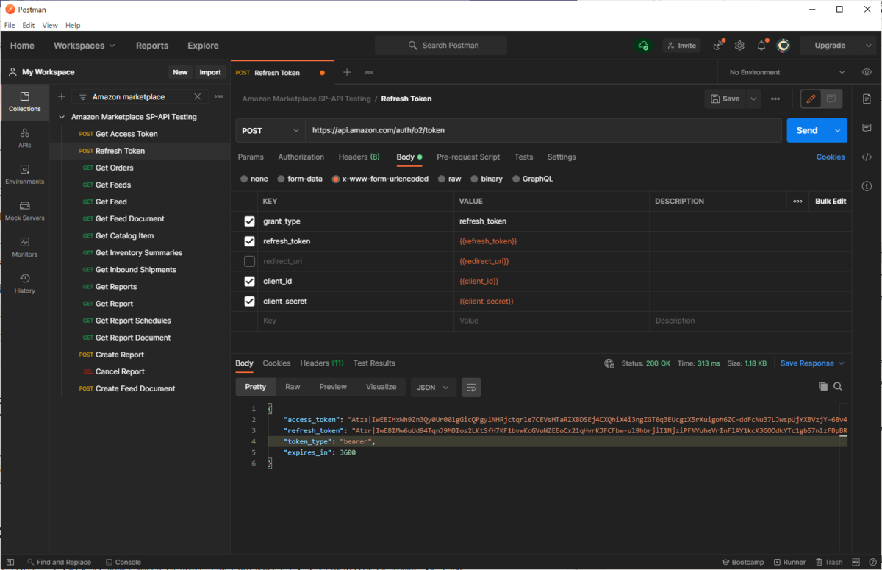This screenshot has height=570, width=882.
Task: Open the comments icon in right sidebar
Action: [867, 128]
